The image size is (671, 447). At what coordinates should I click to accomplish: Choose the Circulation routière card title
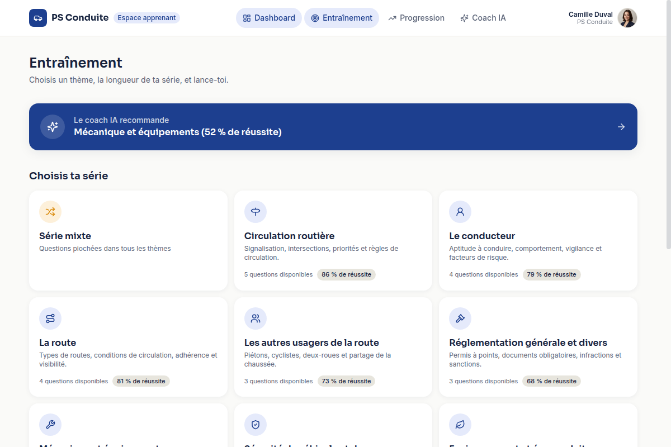click(290, 236)
